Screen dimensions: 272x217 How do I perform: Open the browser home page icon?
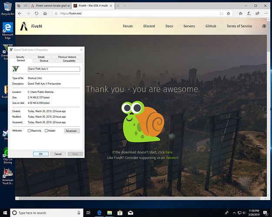pyautogui.click(x=45, y=13)
